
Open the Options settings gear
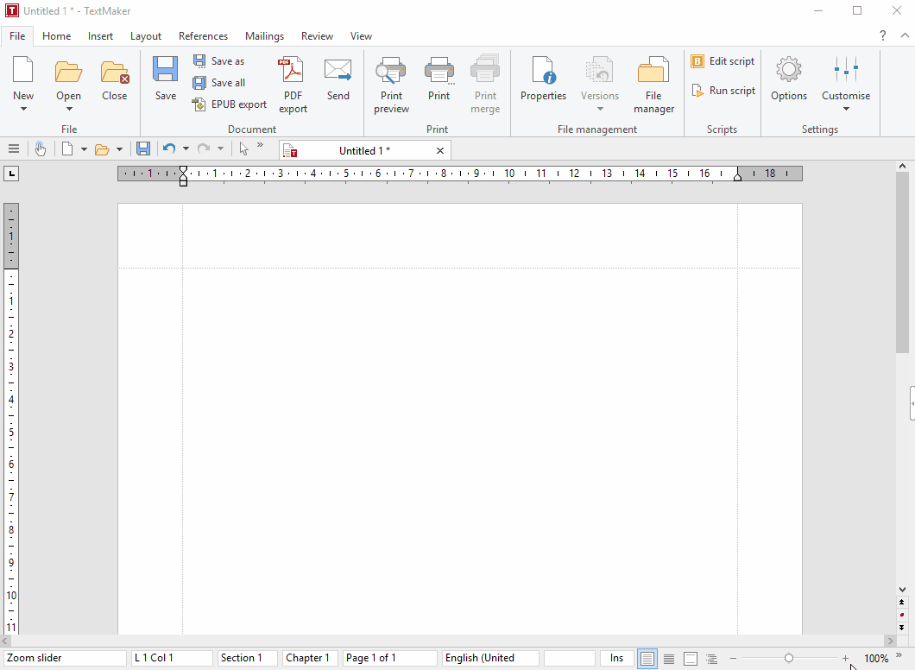788,81
